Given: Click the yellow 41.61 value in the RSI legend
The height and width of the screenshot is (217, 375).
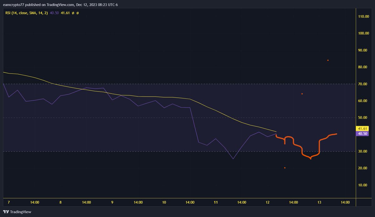Looking at the screenshot, I should click(66, 13).
